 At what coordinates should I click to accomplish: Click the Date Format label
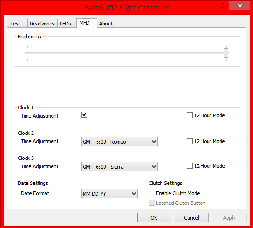[35, 193]
